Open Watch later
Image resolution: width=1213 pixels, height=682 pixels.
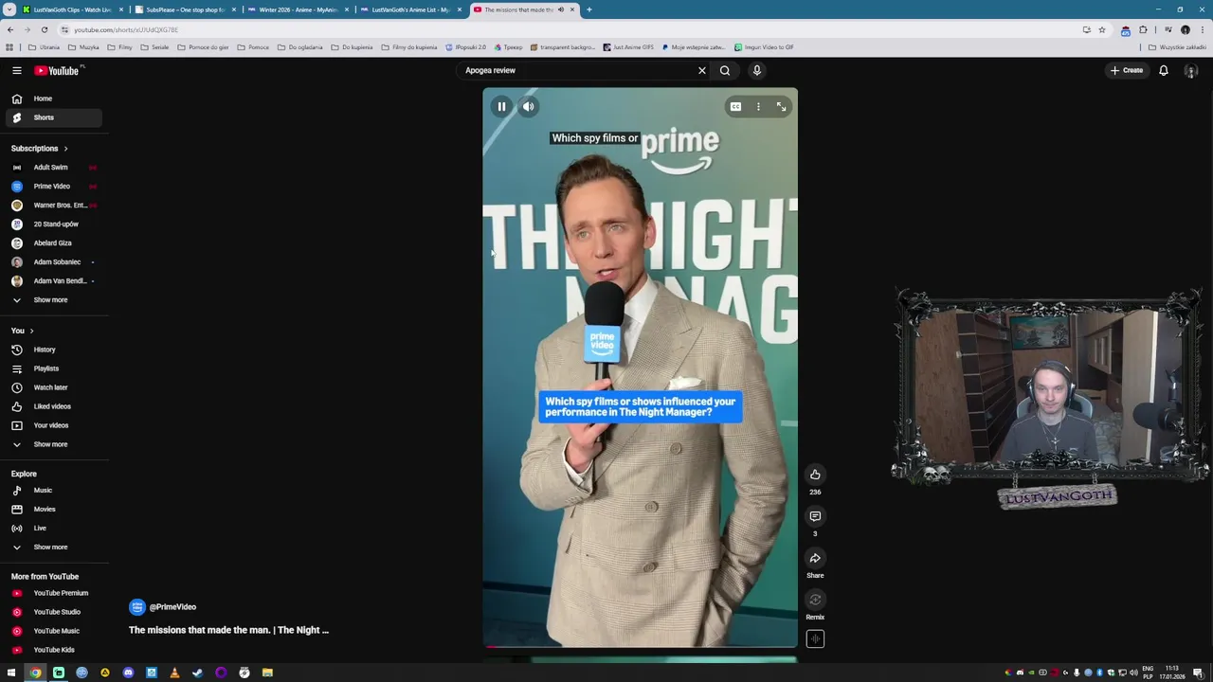[54, 387]
